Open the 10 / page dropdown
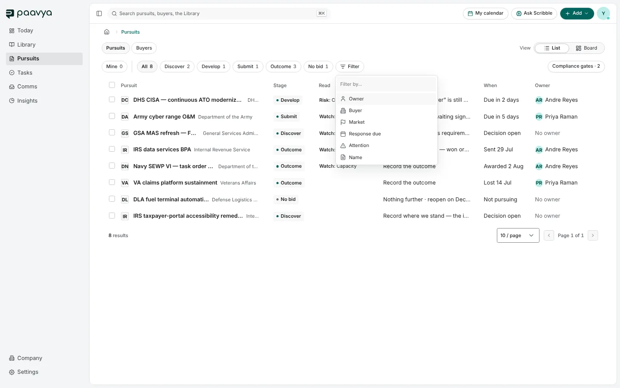The width and height of the screenshot is (620, 388). [518, 235]
